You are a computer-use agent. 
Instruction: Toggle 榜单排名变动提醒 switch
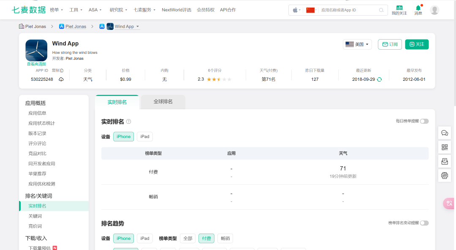[x=424, y=223]
